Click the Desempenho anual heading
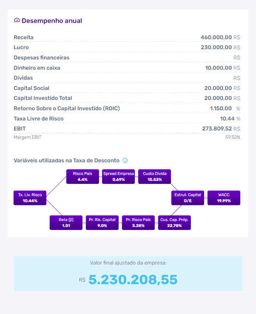256x314 pixels. 52,21
